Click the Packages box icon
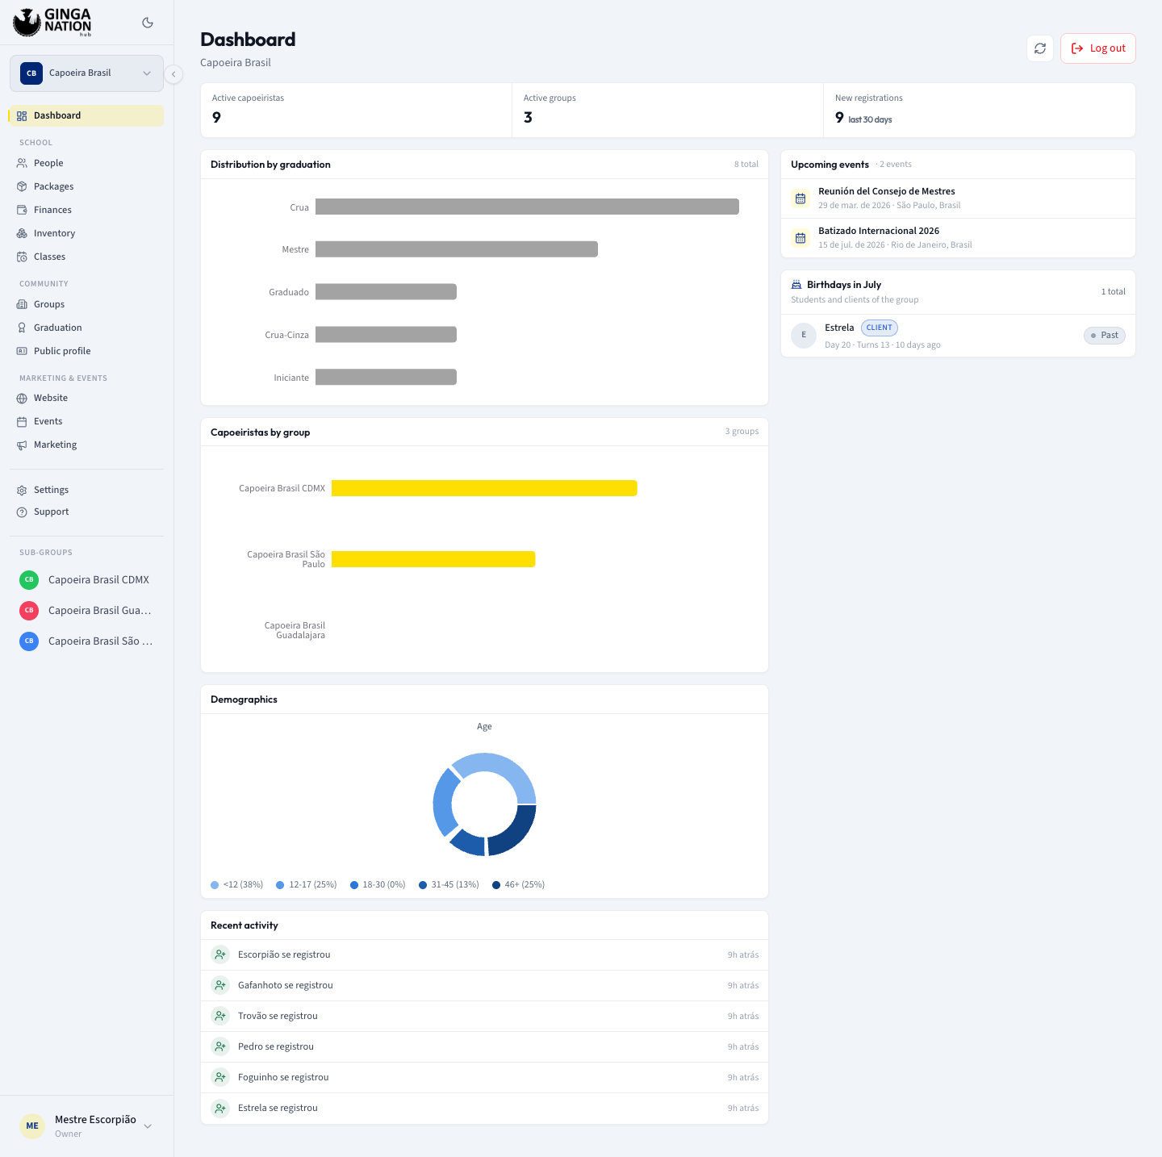The width and height of the screenshot is (1162, 1157). pos(22,186)
